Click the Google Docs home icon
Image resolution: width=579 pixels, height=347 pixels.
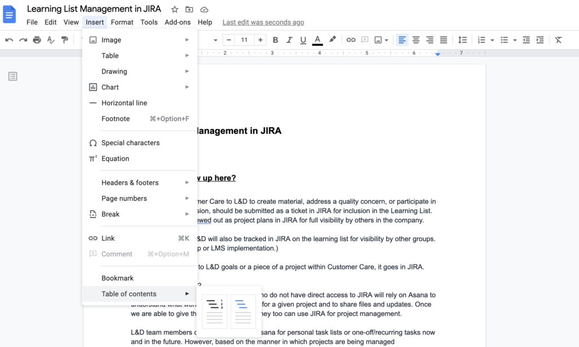coord(9,14)
